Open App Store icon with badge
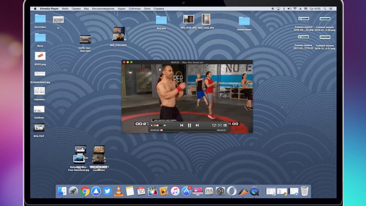 click(186, 191)
